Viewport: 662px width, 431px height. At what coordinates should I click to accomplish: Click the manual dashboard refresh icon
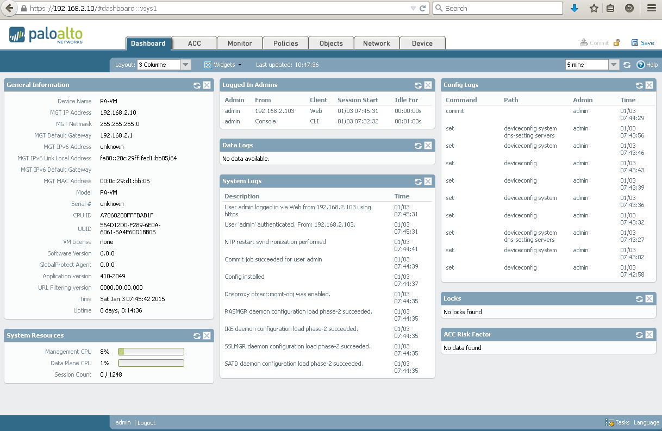627,65
